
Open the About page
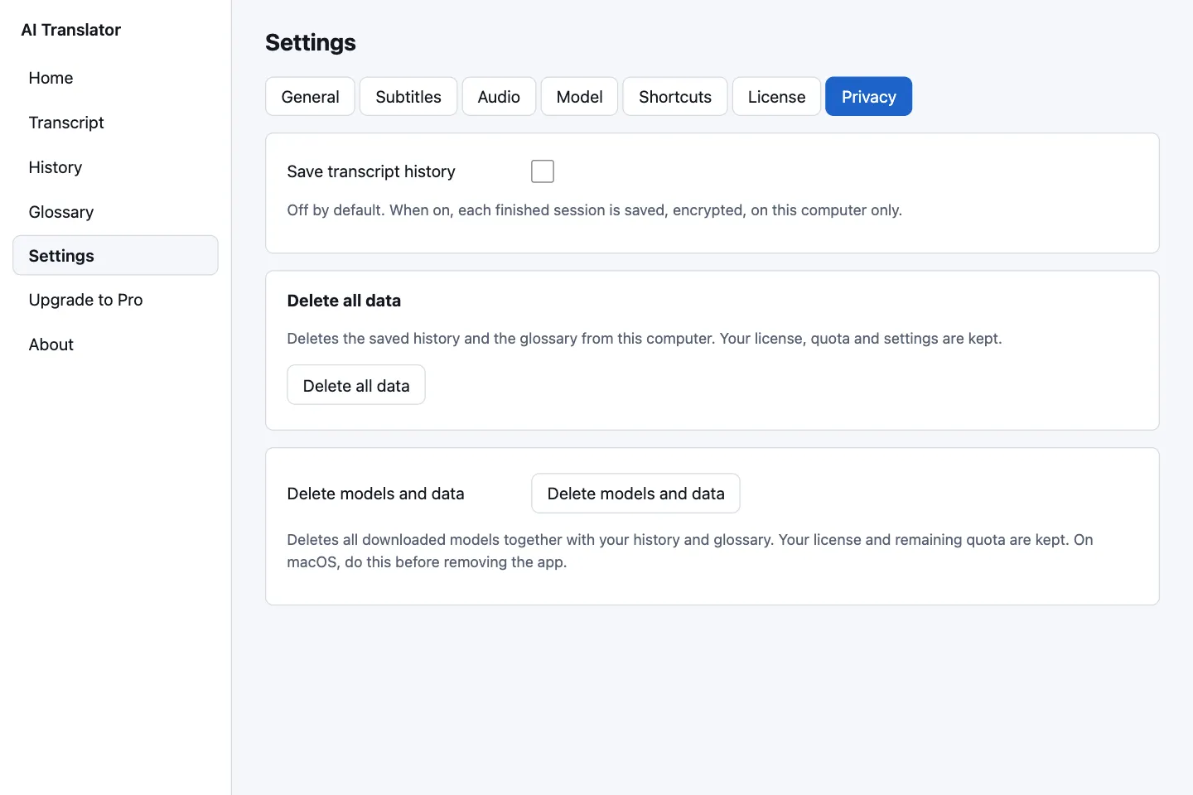pyautogui.click(x=115, y=344)
